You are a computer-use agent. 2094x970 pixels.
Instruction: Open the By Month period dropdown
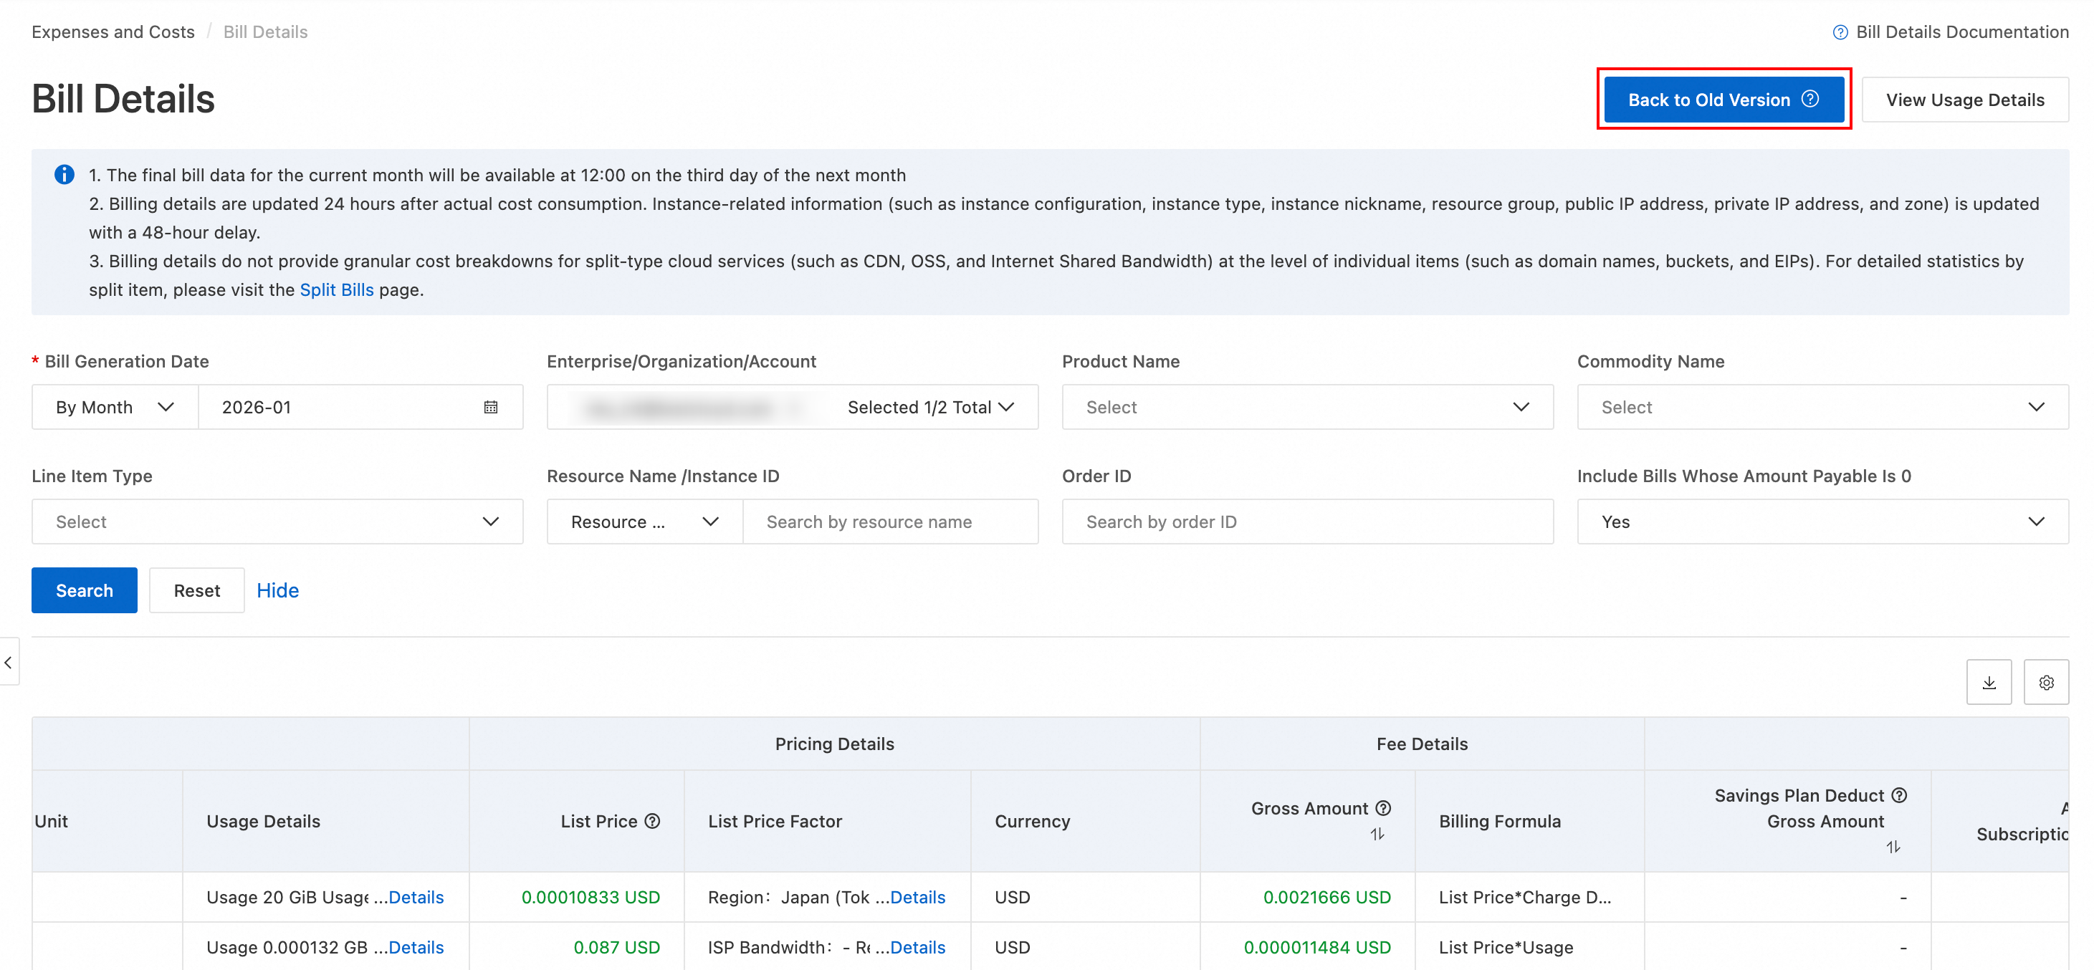click(115, 407)
